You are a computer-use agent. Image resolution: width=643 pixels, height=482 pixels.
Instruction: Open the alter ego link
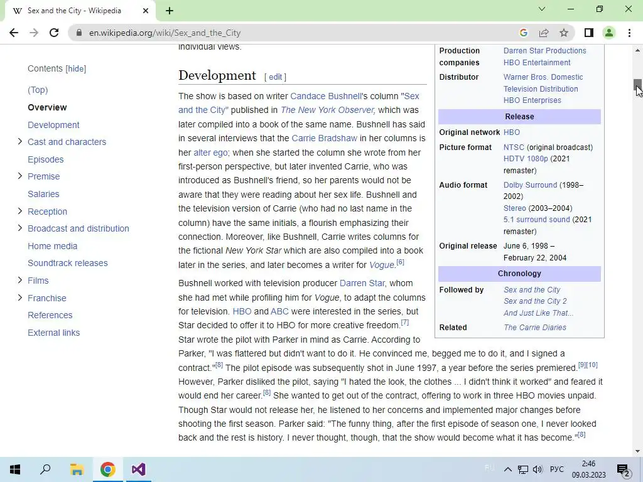210,153
